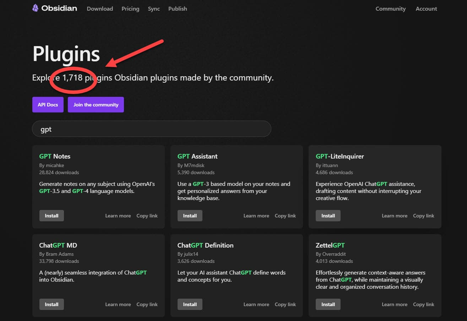Screen dimensions: 467x321
Task: Click the ZettelGPT card title
Action: (x=330, y=245)
